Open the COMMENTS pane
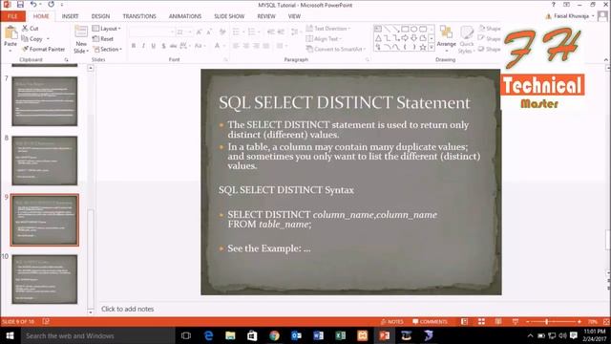Viewport: 611px width, 344px height. tap(430, 321)
